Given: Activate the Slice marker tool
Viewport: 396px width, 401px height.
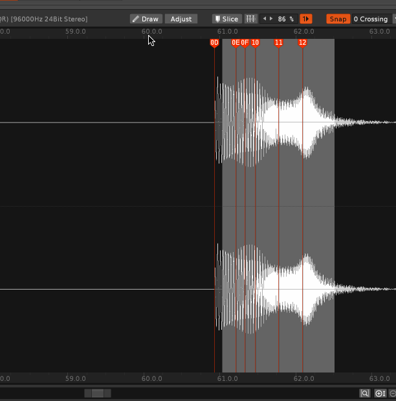Looking at the screenshot, I should pos(226,19).
